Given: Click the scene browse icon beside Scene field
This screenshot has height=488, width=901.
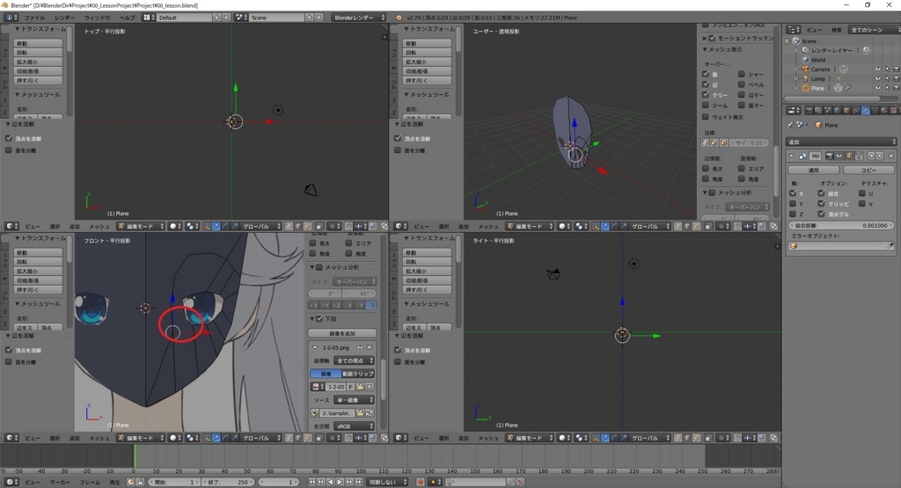Looking at the screenshot, I should (241, 18).
